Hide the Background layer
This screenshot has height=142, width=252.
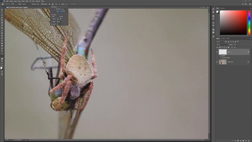217,62
